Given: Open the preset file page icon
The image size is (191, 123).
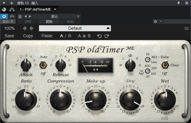Looking at the screenshot, I should point(20,17).
